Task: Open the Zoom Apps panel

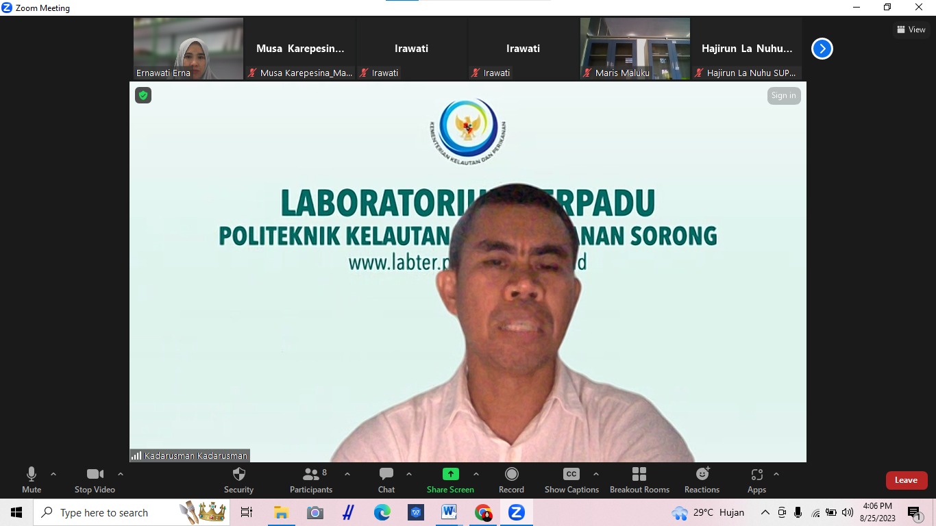Action: click(756, 480)
